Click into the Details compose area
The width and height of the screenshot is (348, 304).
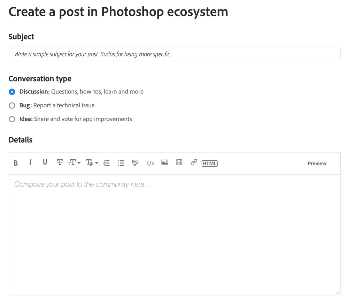click(175, 235)
